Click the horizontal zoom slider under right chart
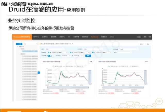 (x=123, y=87)
